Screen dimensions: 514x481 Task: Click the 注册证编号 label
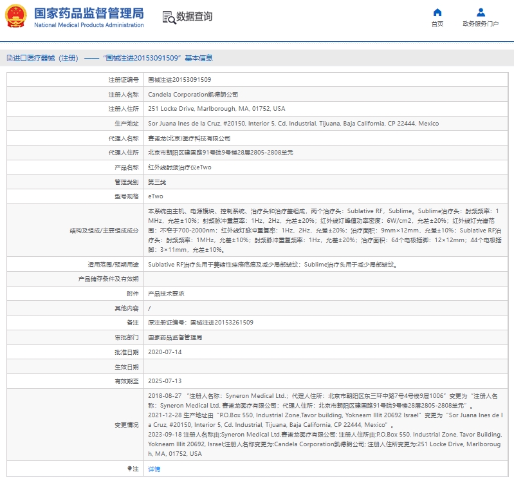(124, 80)
